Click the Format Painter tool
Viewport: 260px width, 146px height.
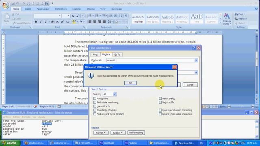22,23
